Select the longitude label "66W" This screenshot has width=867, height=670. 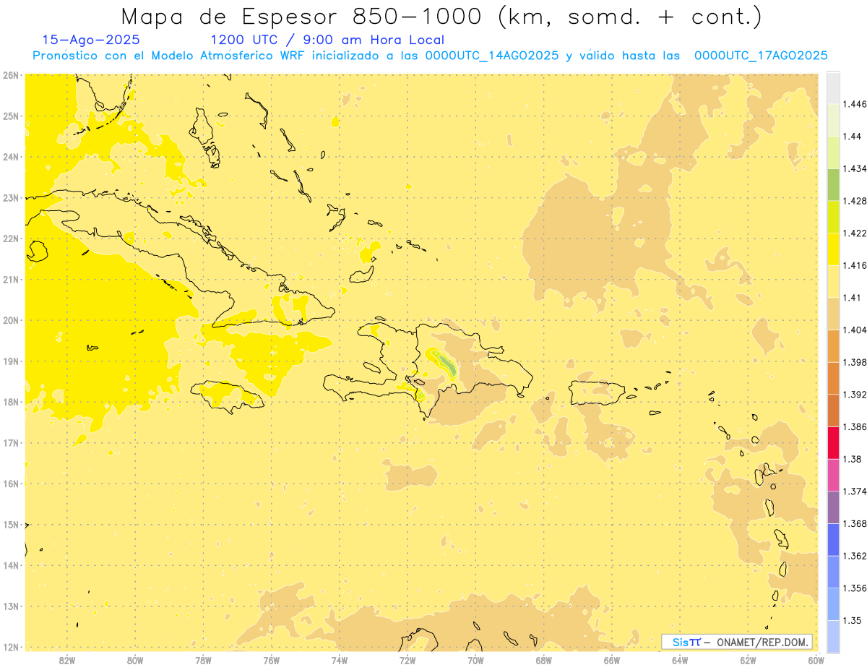(611, 660)
